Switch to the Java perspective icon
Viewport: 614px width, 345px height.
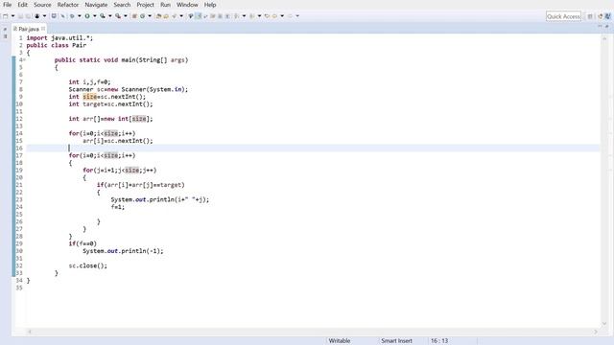click(607, 16)
